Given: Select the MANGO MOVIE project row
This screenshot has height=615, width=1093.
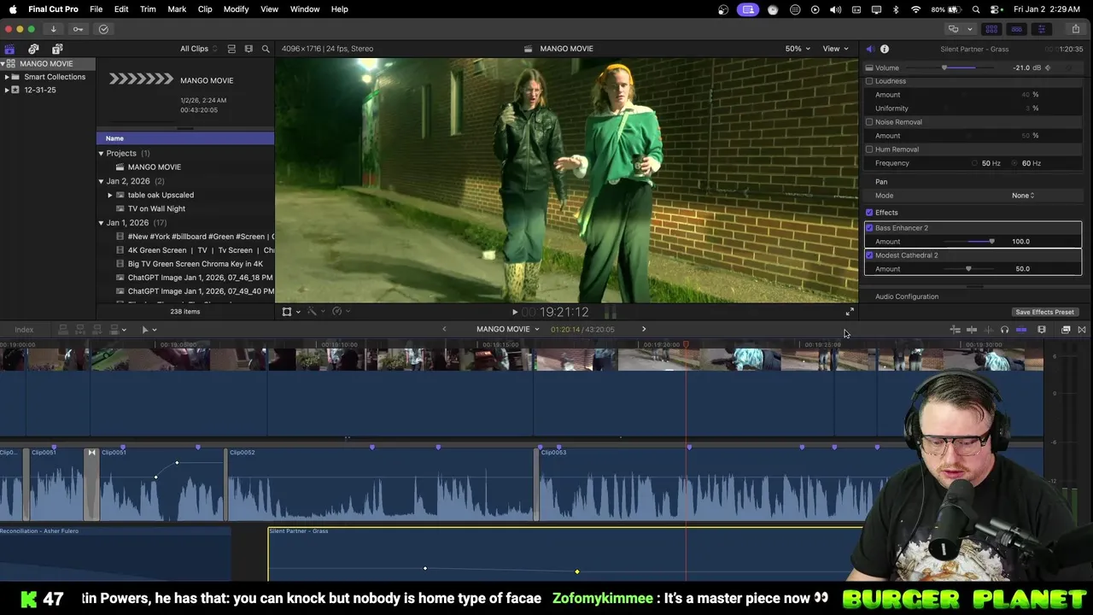Looking at the screenshot, I should (x=185, y=167).
